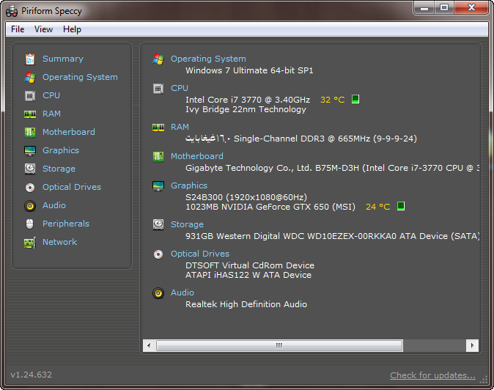Screen dimensions: 494x390
Task: Click 'DTSOFT Virtual CdRom Device' text
Action: click(x=250, y=265)
